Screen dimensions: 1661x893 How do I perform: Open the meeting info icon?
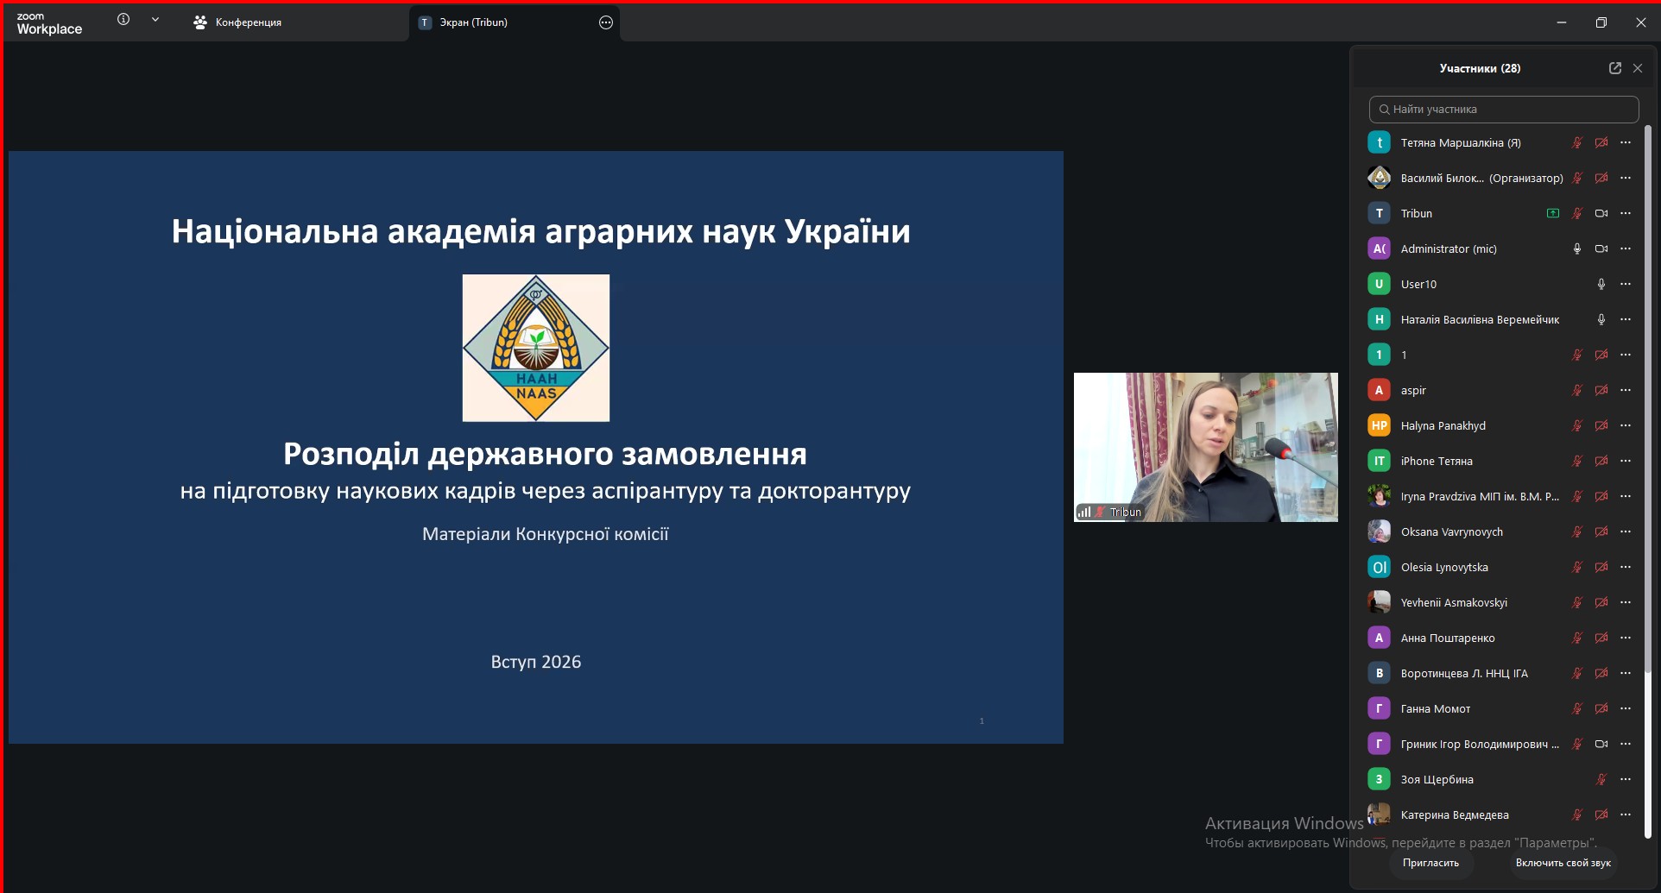[x=123, y=20]
